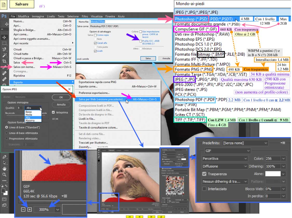
Task: Click the foreground color swatch in the toolbar
Action: pyautogui.click(x=3, y=191)
